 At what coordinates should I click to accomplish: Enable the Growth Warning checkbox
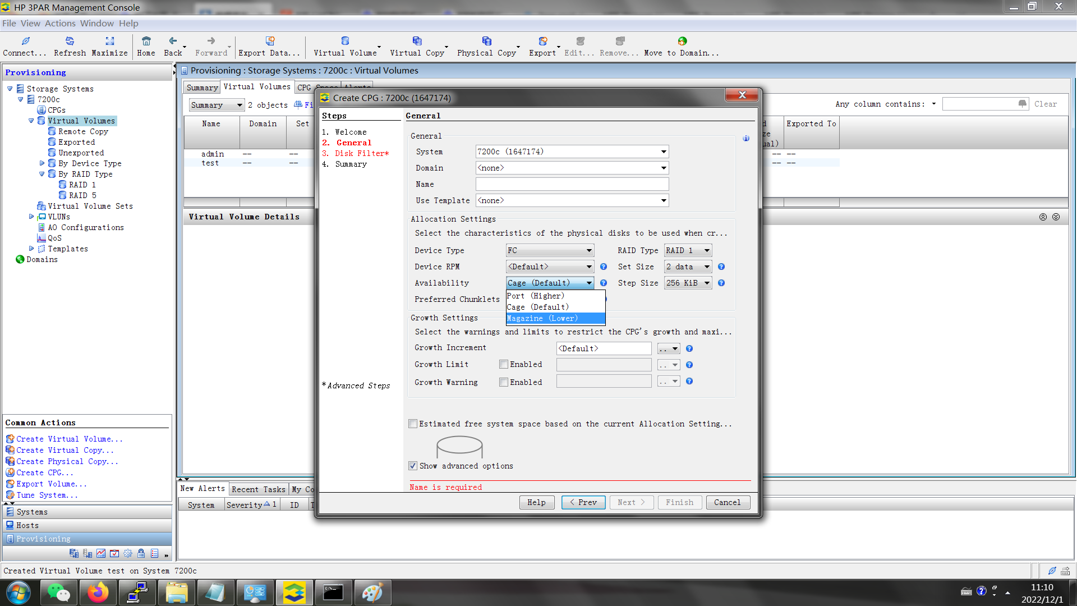click(x=504, y=383)
